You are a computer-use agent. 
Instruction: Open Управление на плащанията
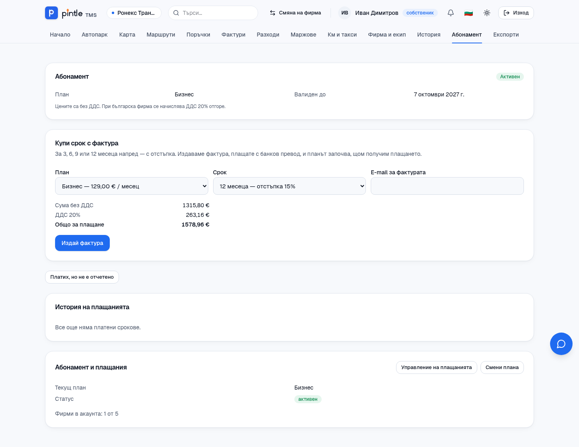437,367
